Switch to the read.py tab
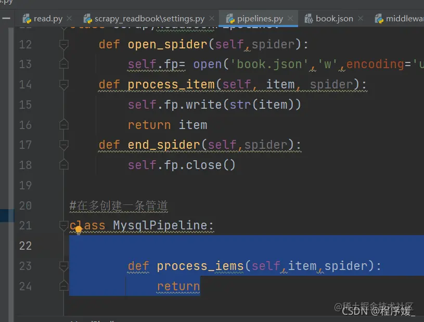 (x=47, y=19)
